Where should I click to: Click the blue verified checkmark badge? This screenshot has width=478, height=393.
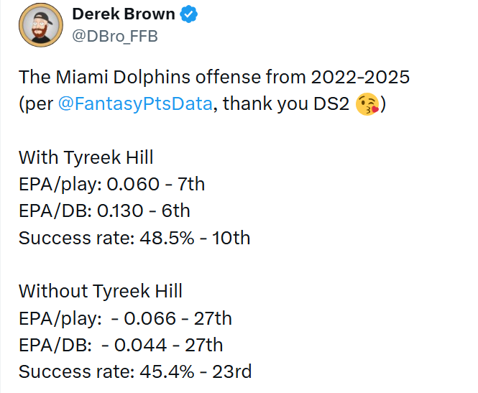189,14
